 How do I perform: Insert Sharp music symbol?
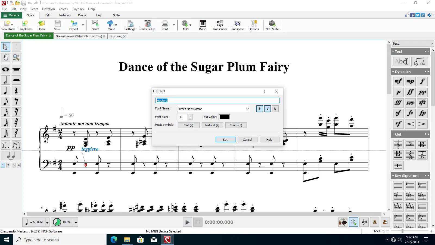pyautogui.click(x=236, y=125)
